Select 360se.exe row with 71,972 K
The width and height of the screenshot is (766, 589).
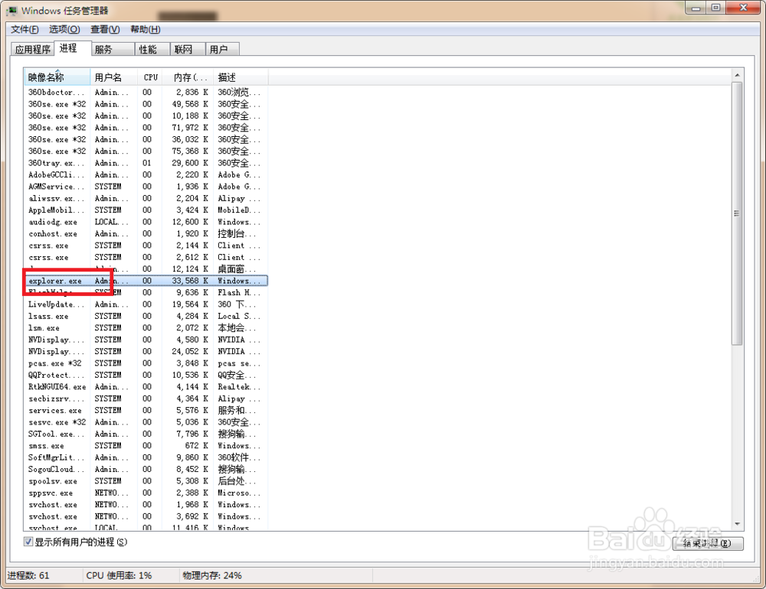coord(146,128)
